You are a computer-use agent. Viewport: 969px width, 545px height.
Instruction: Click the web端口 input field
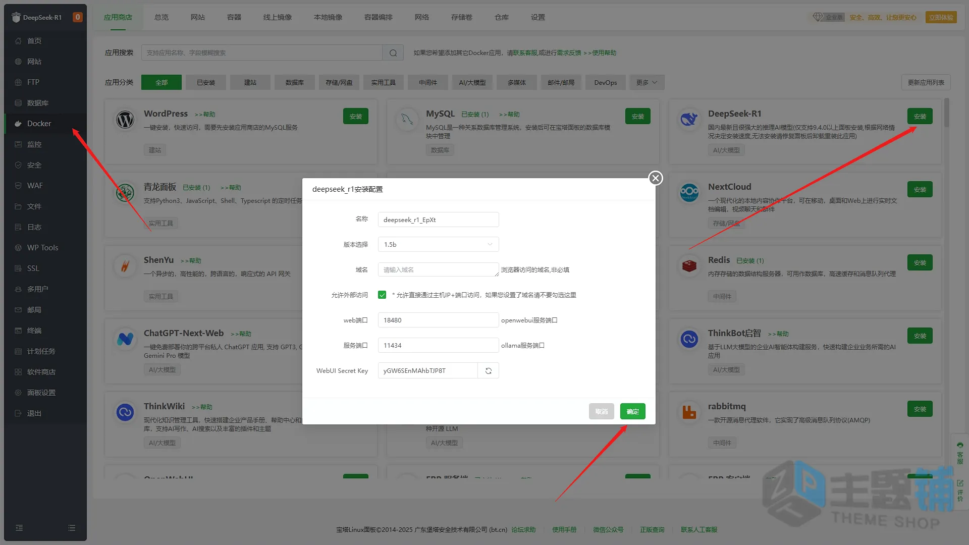point(438,320)
